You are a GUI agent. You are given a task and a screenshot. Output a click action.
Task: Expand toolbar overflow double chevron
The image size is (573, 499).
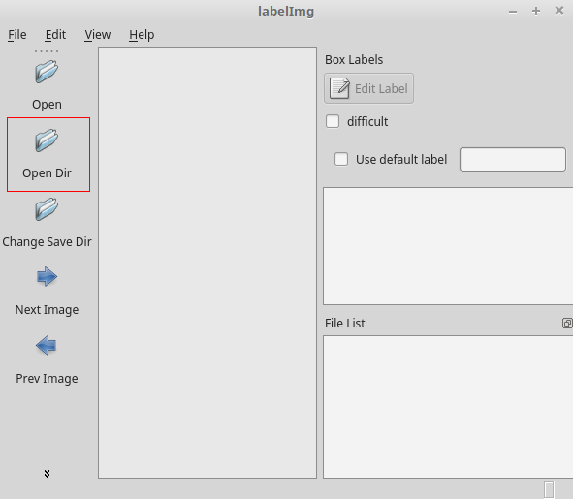[x=47, y=474]
